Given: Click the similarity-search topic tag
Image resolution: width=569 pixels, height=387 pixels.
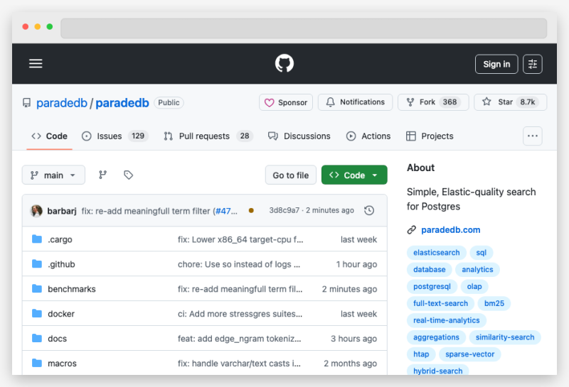Looking at the screenshot, I should [x=505, y=337].
